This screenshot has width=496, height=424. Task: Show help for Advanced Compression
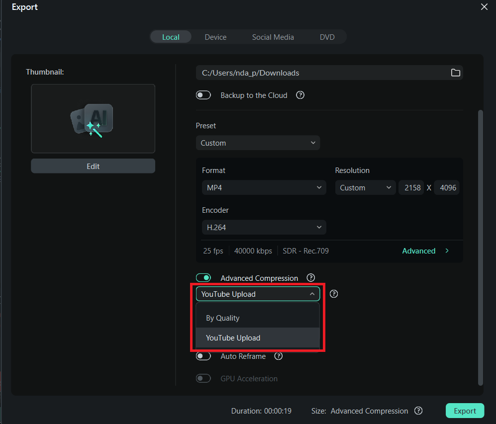[310, 278]
